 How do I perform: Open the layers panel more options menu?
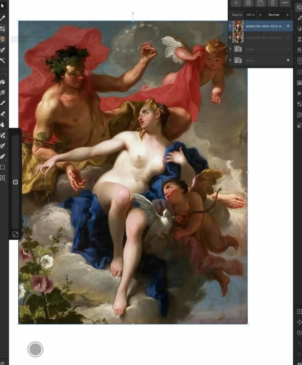point(285,3)
